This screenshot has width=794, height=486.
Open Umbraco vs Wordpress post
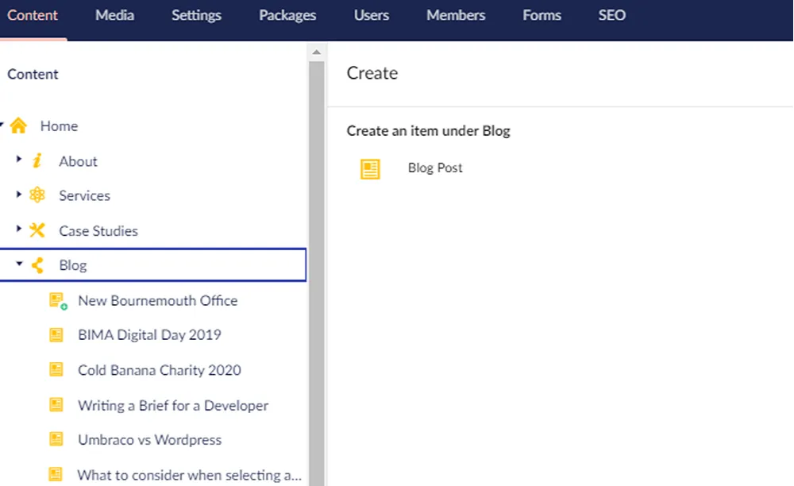[x=150, y=440]
